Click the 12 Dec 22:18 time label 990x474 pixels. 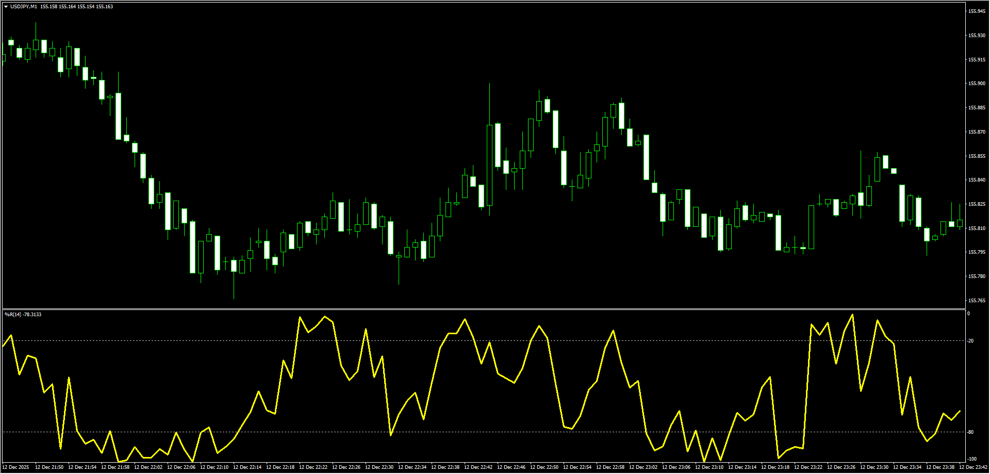[x=280, y=467]
